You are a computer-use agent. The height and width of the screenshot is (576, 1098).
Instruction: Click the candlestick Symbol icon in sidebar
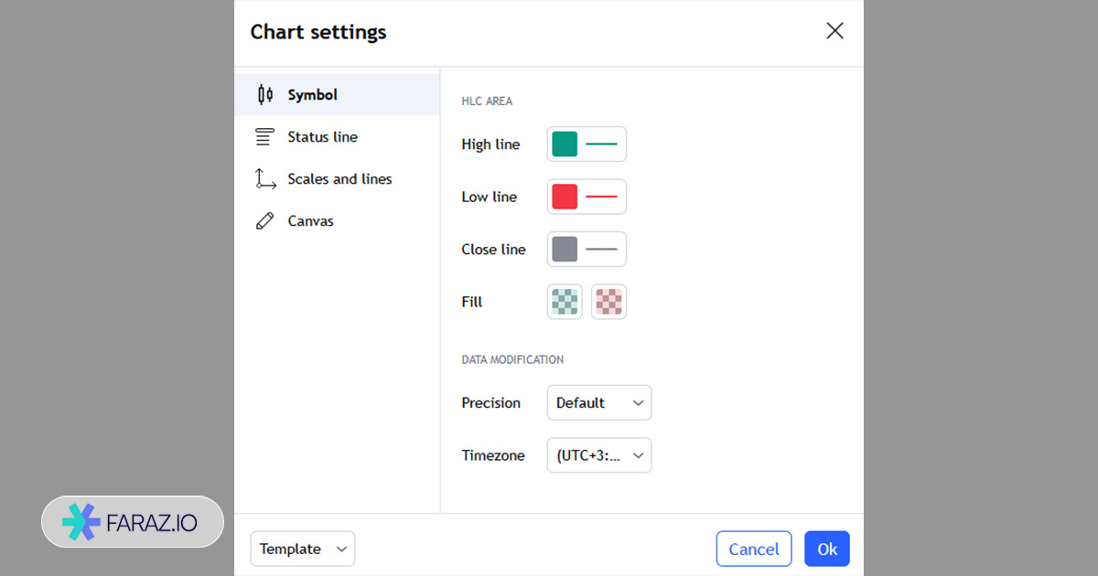point(265,94)
